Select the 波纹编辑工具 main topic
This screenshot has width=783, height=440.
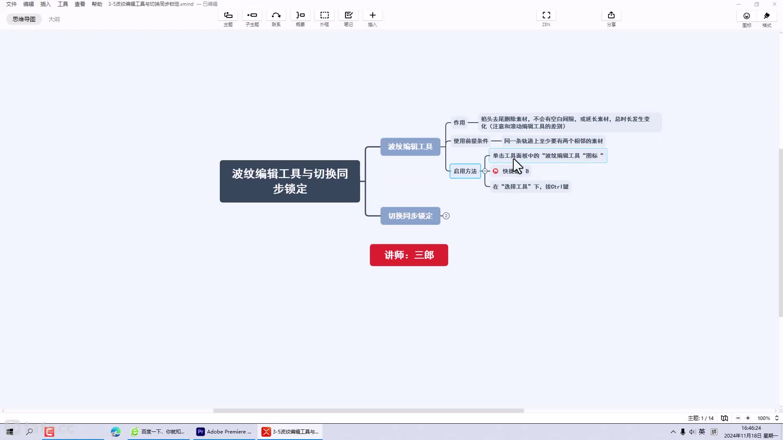(x=410, y=147)
